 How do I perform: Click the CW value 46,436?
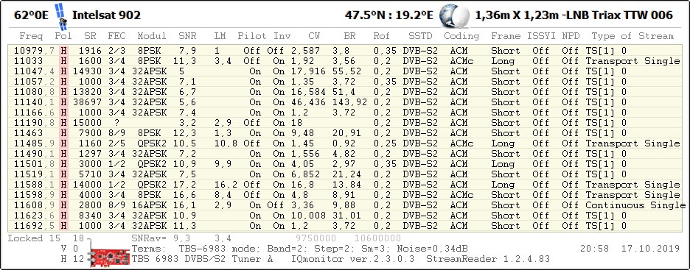coord(308,102)
